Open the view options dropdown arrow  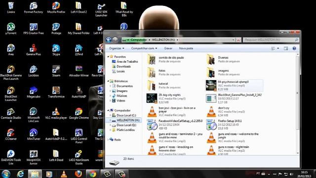coord(278,48)
